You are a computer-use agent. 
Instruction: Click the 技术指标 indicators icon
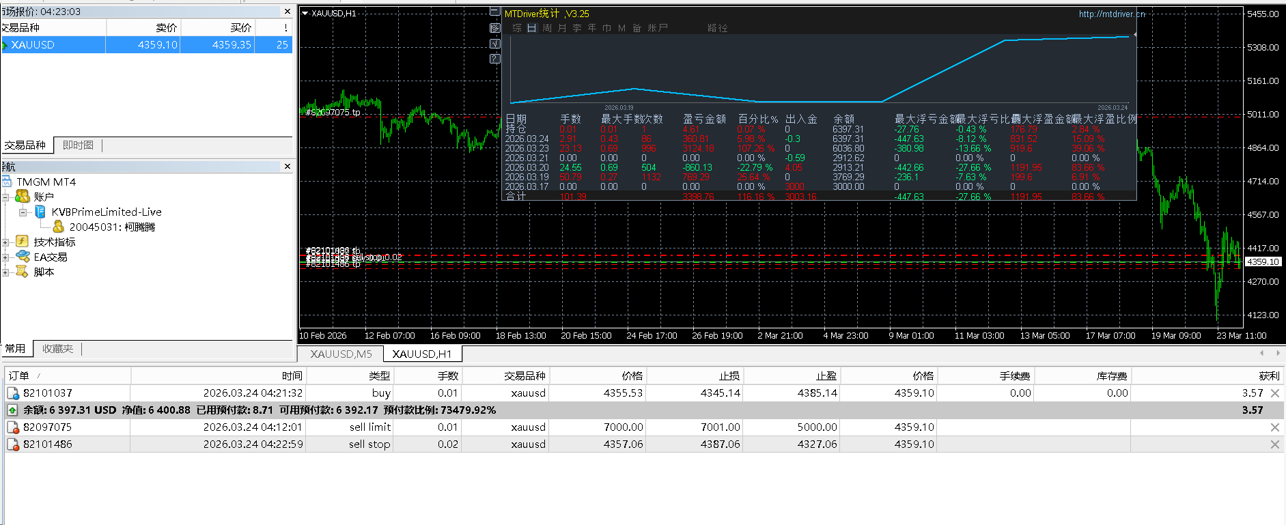point(23,242)
